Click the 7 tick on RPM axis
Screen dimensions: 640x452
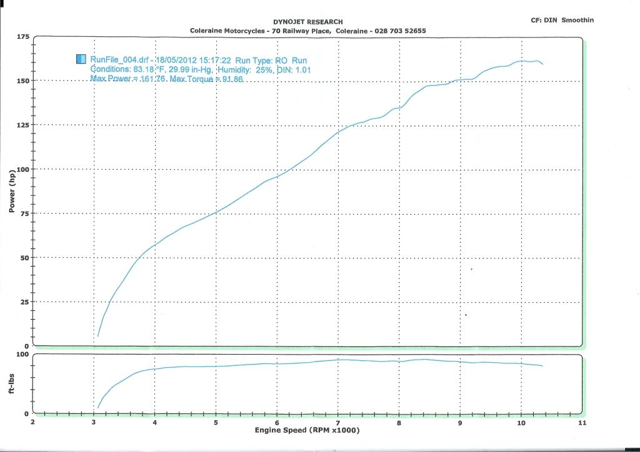click(x=337, y=423)
